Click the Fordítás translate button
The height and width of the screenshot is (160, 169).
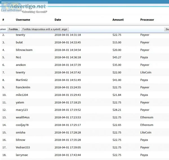[13, 29]
